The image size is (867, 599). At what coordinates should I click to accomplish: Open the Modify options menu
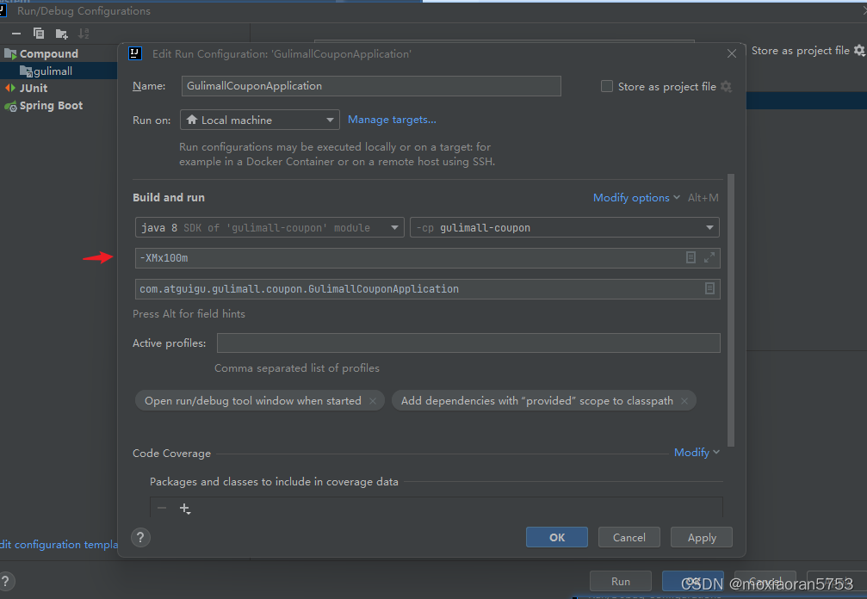click(636, 198)
